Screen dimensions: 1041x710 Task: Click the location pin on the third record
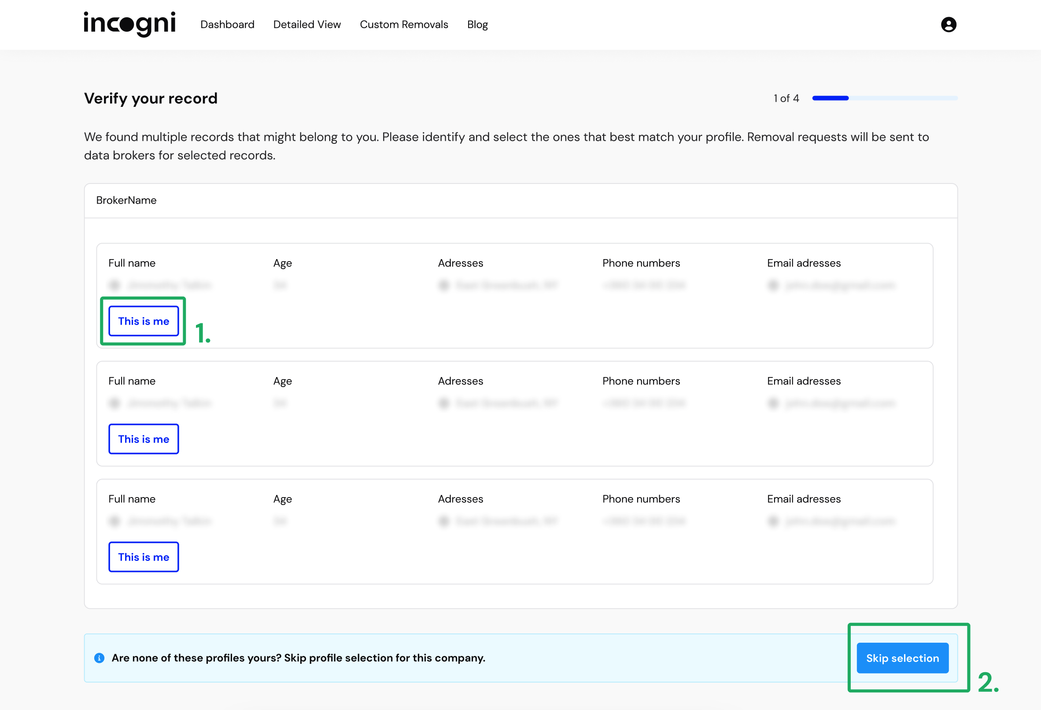pyautogui.click(x=443, y=521)
